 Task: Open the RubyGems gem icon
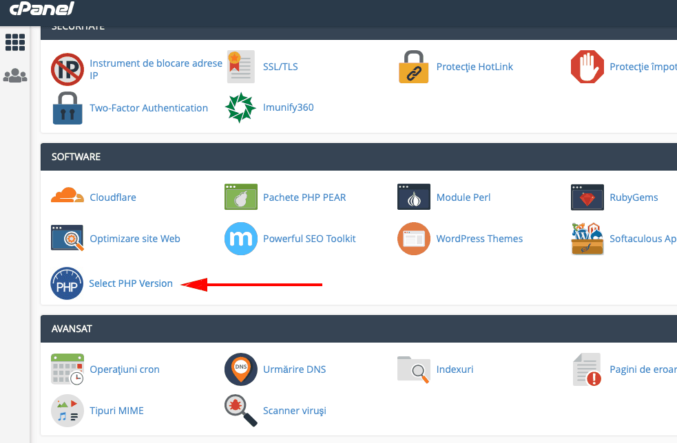587,197
